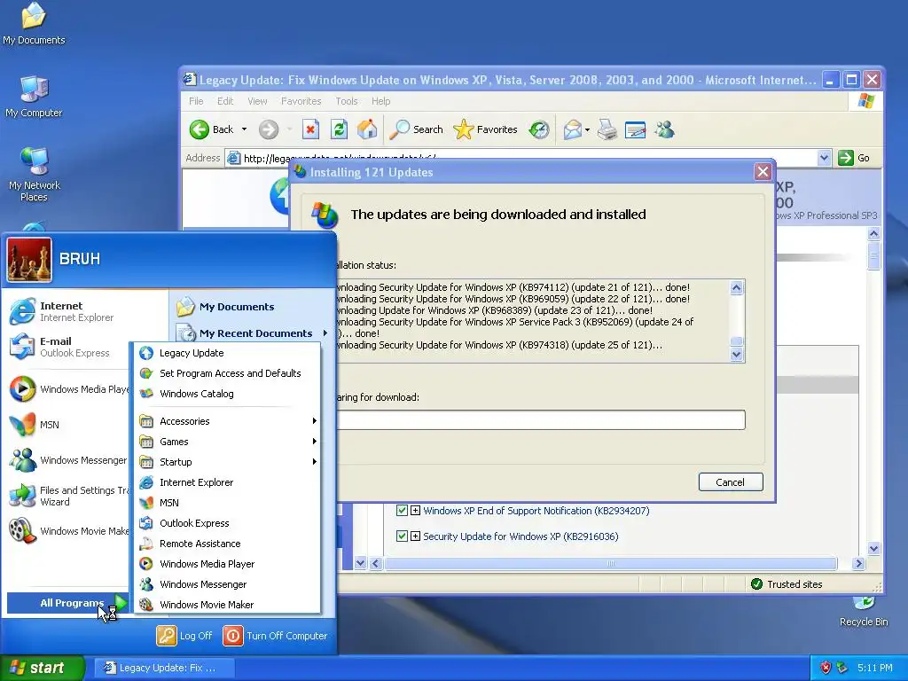Click the Print icon in IE toolbar
Viewport: 908px width, 681px height.
(607, 129)
